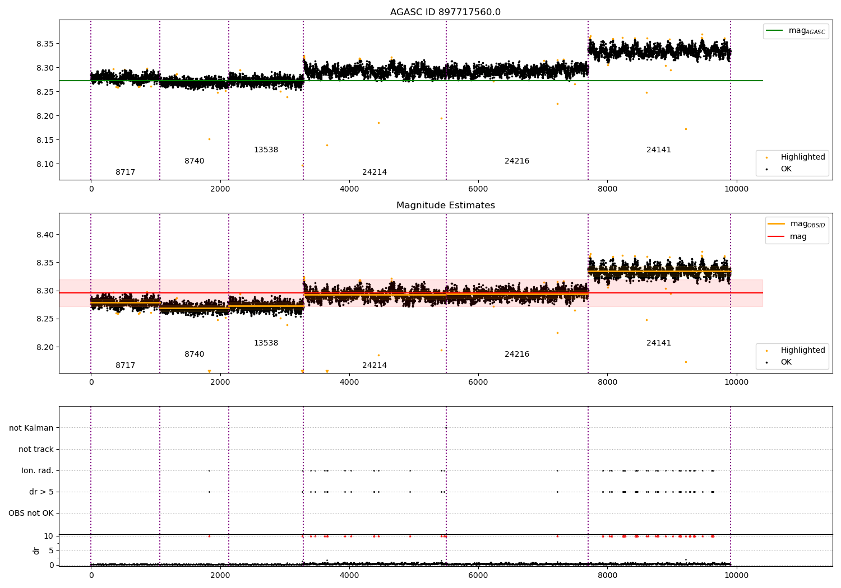Screen dimensions: 841x588
Task: Click obsid label 24216 in AGASC ID plot
Action: click(517, 161)
